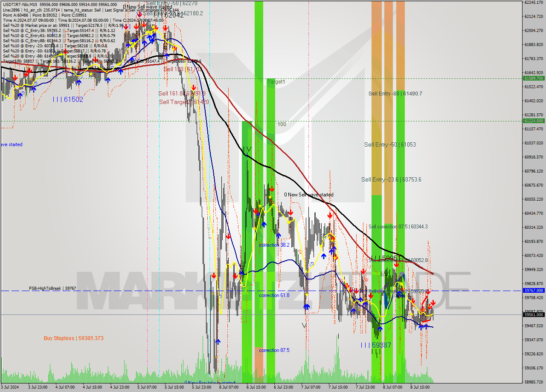Click the 60314.320 price axis value

[534, 227]
